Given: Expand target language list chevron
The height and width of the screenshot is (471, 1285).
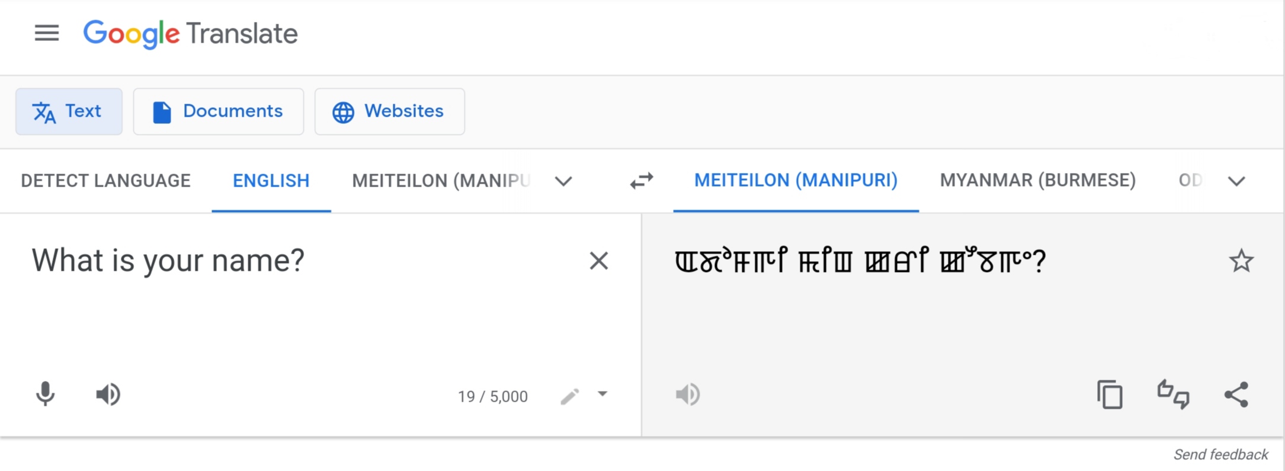Looking at the screenshot, I should click(x=1236, y=181).
